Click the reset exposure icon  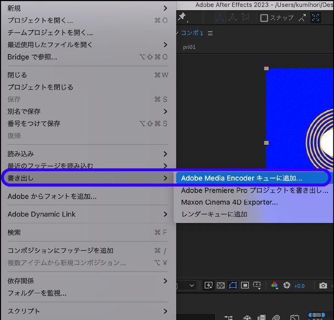[287, 286]
